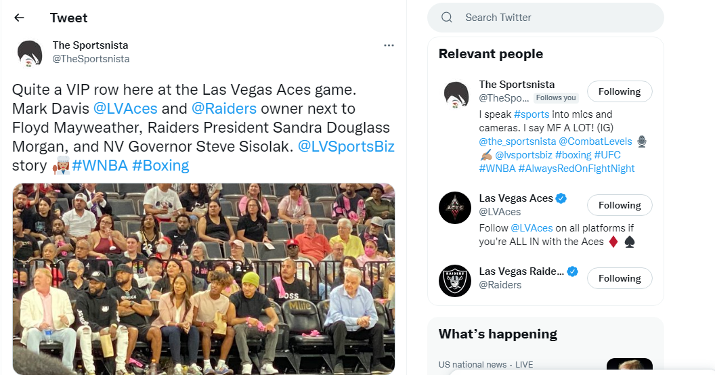The height and width of the screenshot is (375, 715).
Task: Toggle Following for The Sportsnista
Action: click(x=619, y=91)
